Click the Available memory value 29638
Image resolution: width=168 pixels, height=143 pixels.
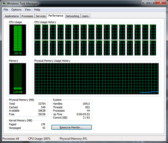pos(42,111)
